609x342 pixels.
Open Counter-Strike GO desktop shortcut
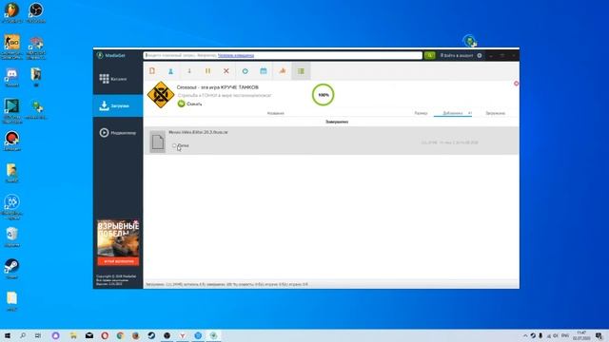tap(11, 47)
